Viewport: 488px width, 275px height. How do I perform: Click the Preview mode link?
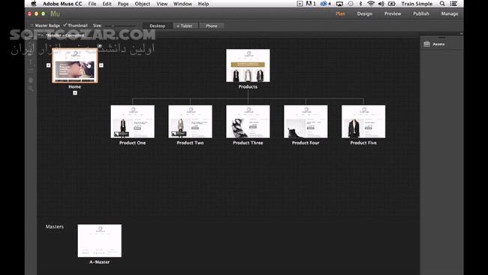pos(393,14)
